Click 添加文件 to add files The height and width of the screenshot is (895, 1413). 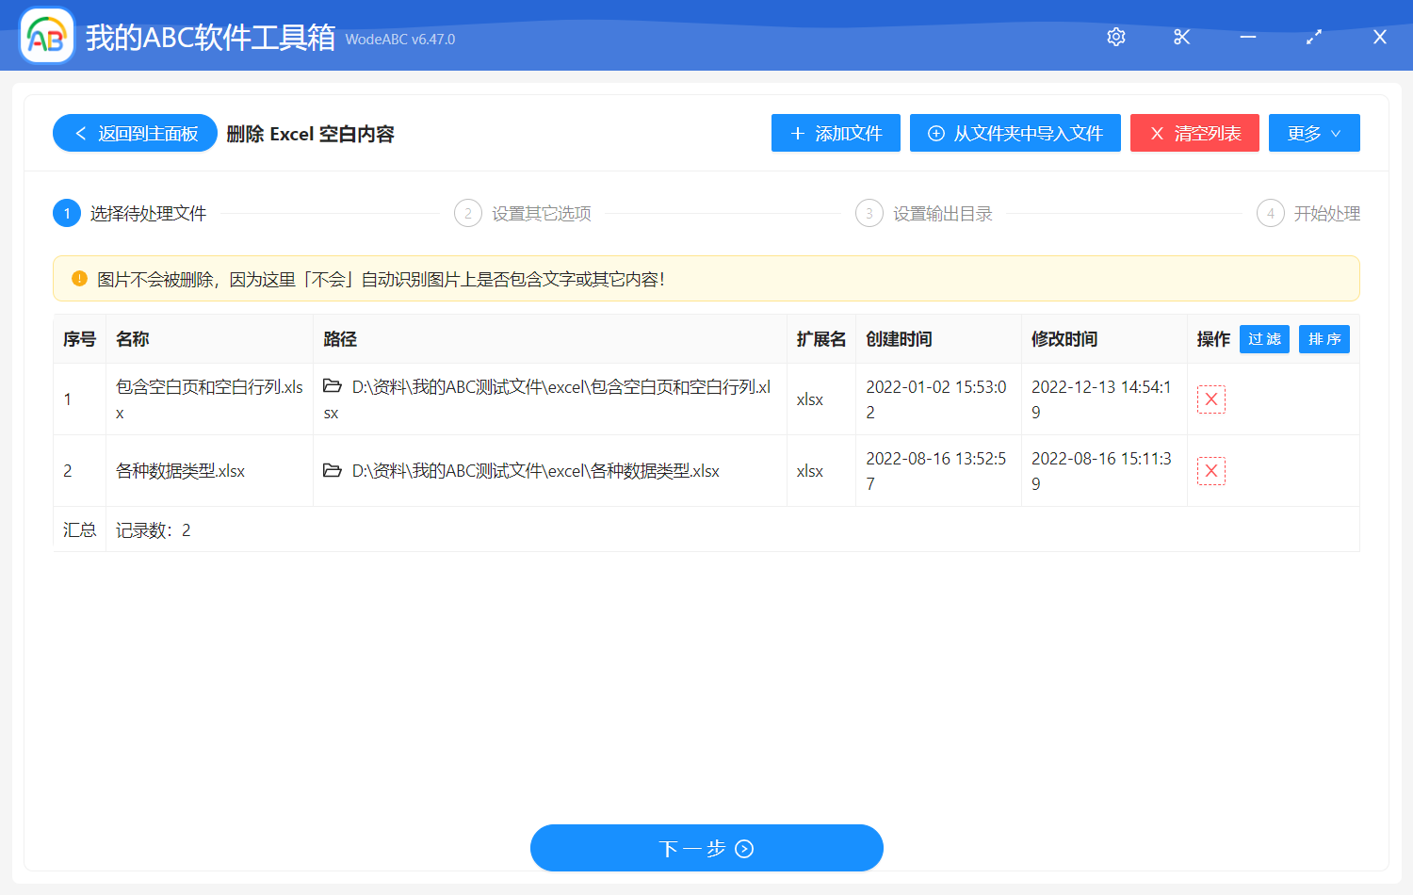[x=836, y=133]
